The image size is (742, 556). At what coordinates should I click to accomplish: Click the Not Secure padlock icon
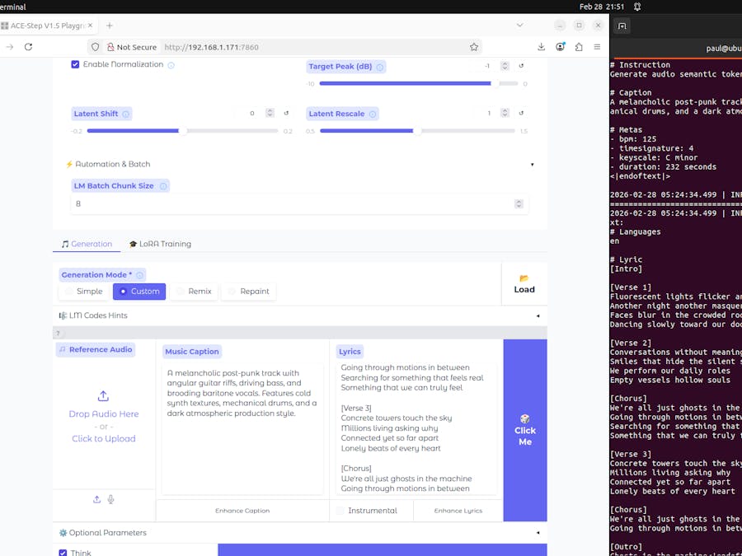point(110,47)
